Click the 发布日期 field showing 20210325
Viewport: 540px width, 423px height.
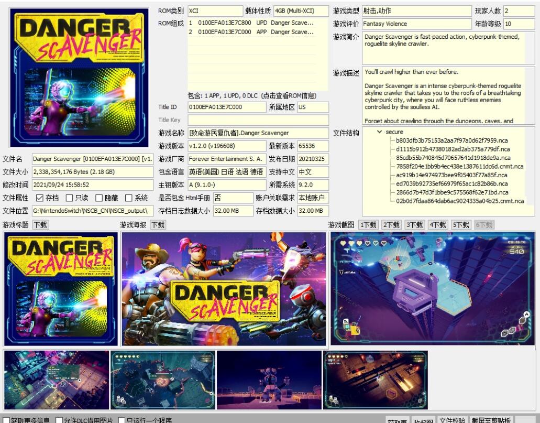pos(313,159)
